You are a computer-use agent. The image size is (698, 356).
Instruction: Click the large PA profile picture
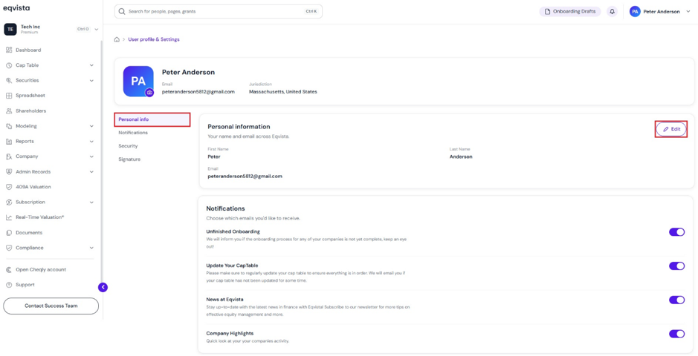click(x=138, y=82)
